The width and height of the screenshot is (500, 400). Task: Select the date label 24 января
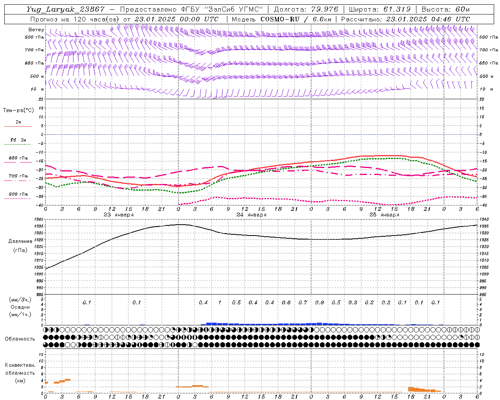[x=252, y=215]
